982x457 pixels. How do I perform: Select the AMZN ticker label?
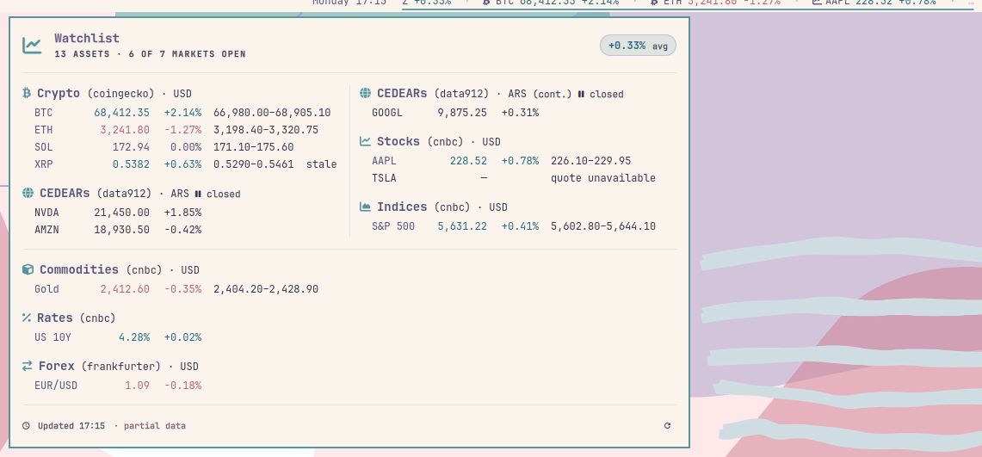point(47,230)
